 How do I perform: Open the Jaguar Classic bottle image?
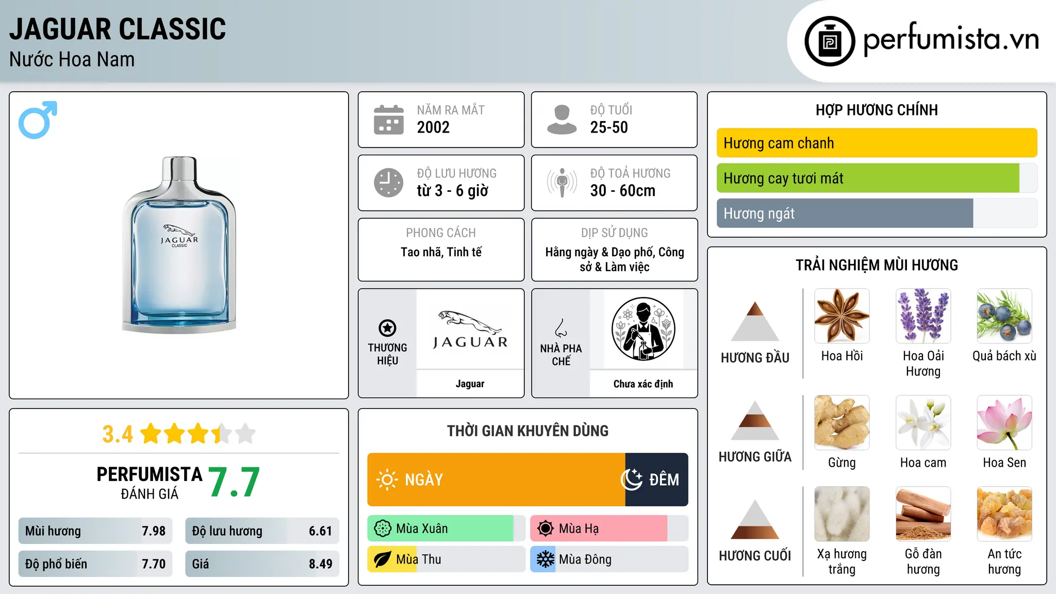click(179, 244)
